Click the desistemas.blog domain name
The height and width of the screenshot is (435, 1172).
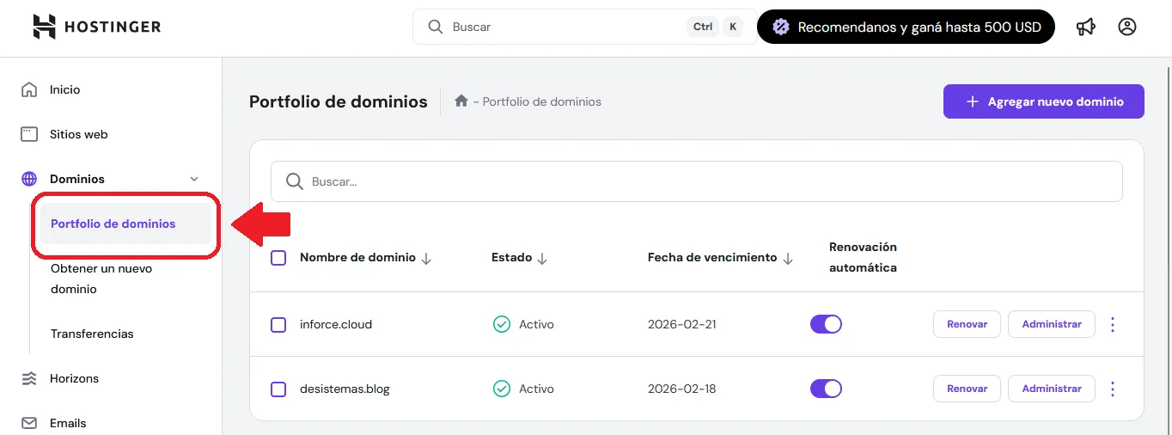pyautogui.click(x=345, y=389)
